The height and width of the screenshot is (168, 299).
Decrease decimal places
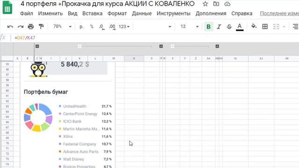tap(102, 27)
